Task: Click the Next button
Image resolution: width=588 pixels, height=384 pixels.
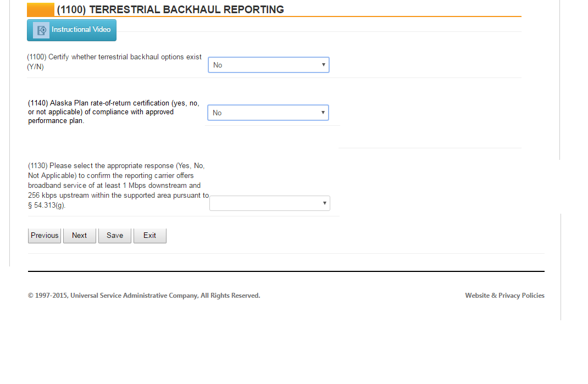Action: point(80,236)
